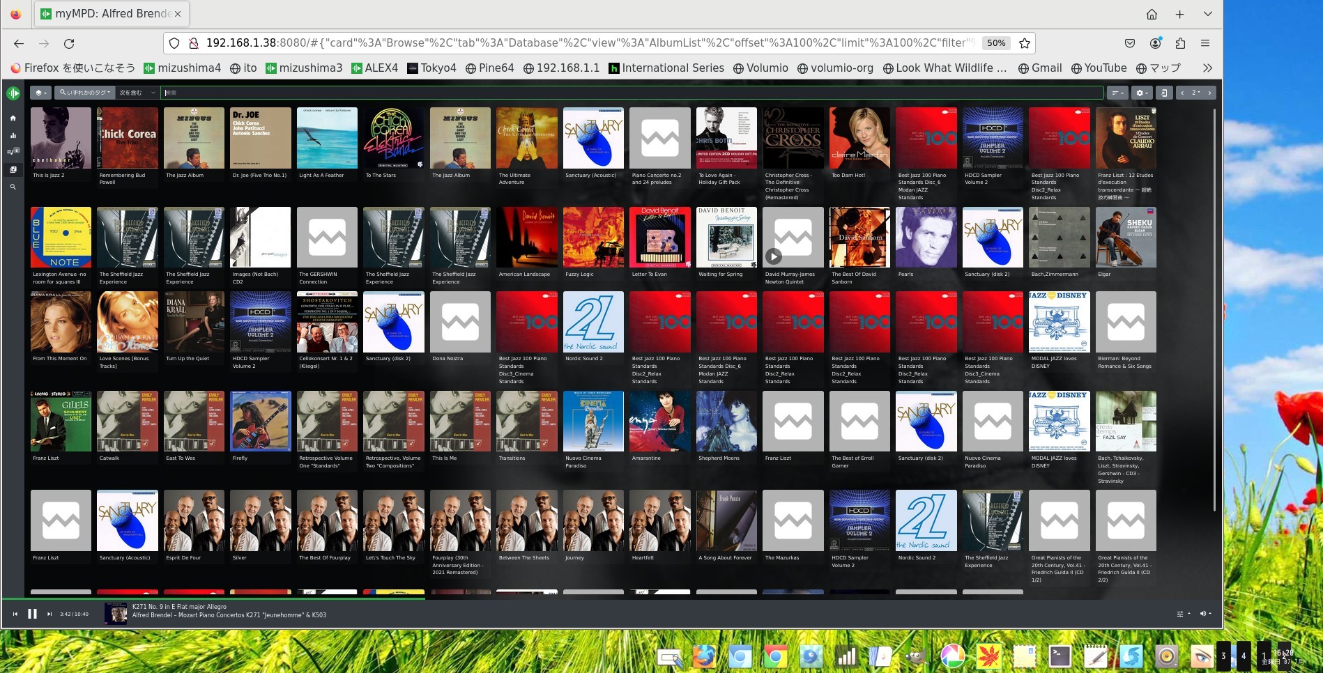Screen dimensions: 1323x673
Task: Open the volume menu in footer
Action: (1205, 614)
